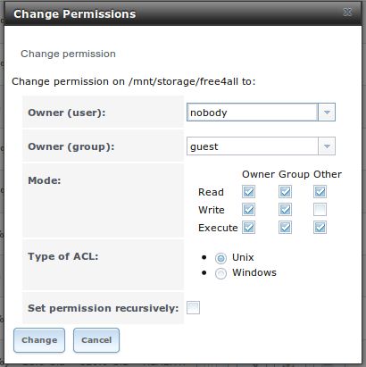Uncheck Other Execute permission

[x=320, y=228]
